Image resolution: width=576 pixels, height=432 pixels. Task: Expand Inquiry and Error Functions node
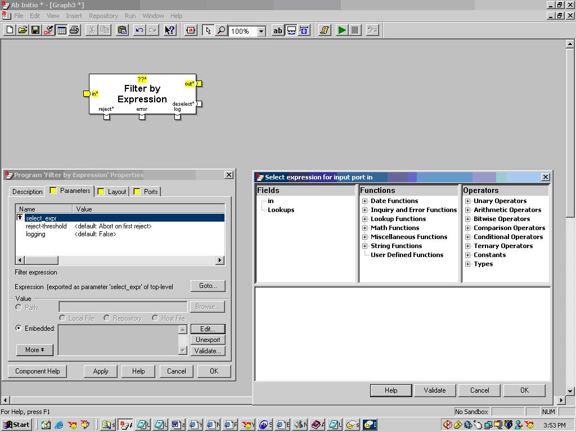(x=364, y=210)
